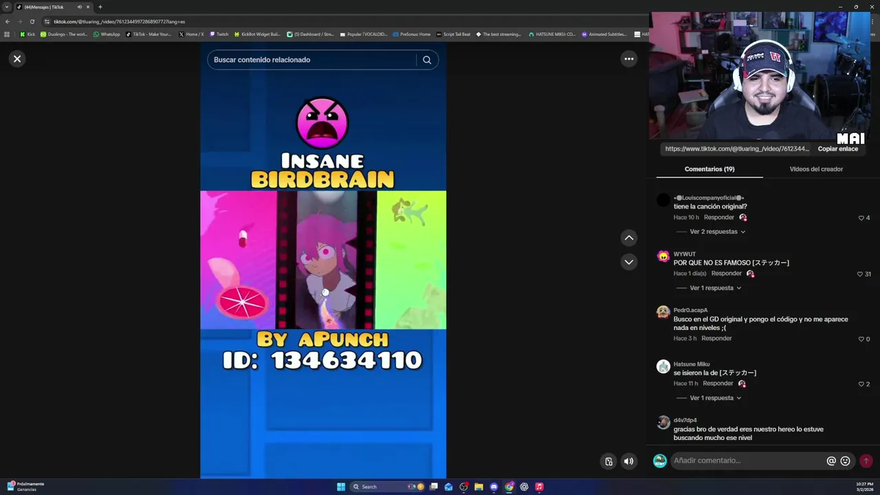Open the Twitch bookmark
880x495 pixels.
pyautogui.click(x=219, y=34)
